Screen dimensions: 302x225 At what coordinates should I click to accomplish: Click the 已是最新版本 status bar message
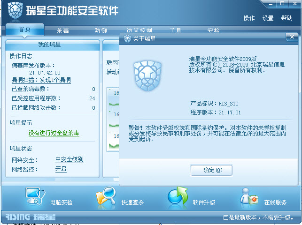258,217
